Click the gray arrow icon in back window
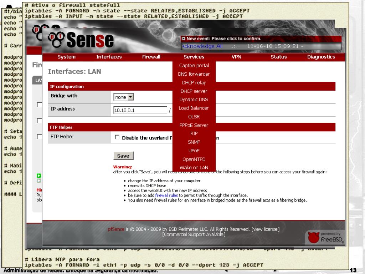Image resolution: width=365 pixels, height=274 pixels. pyautogui.click(x=39, y=181)
